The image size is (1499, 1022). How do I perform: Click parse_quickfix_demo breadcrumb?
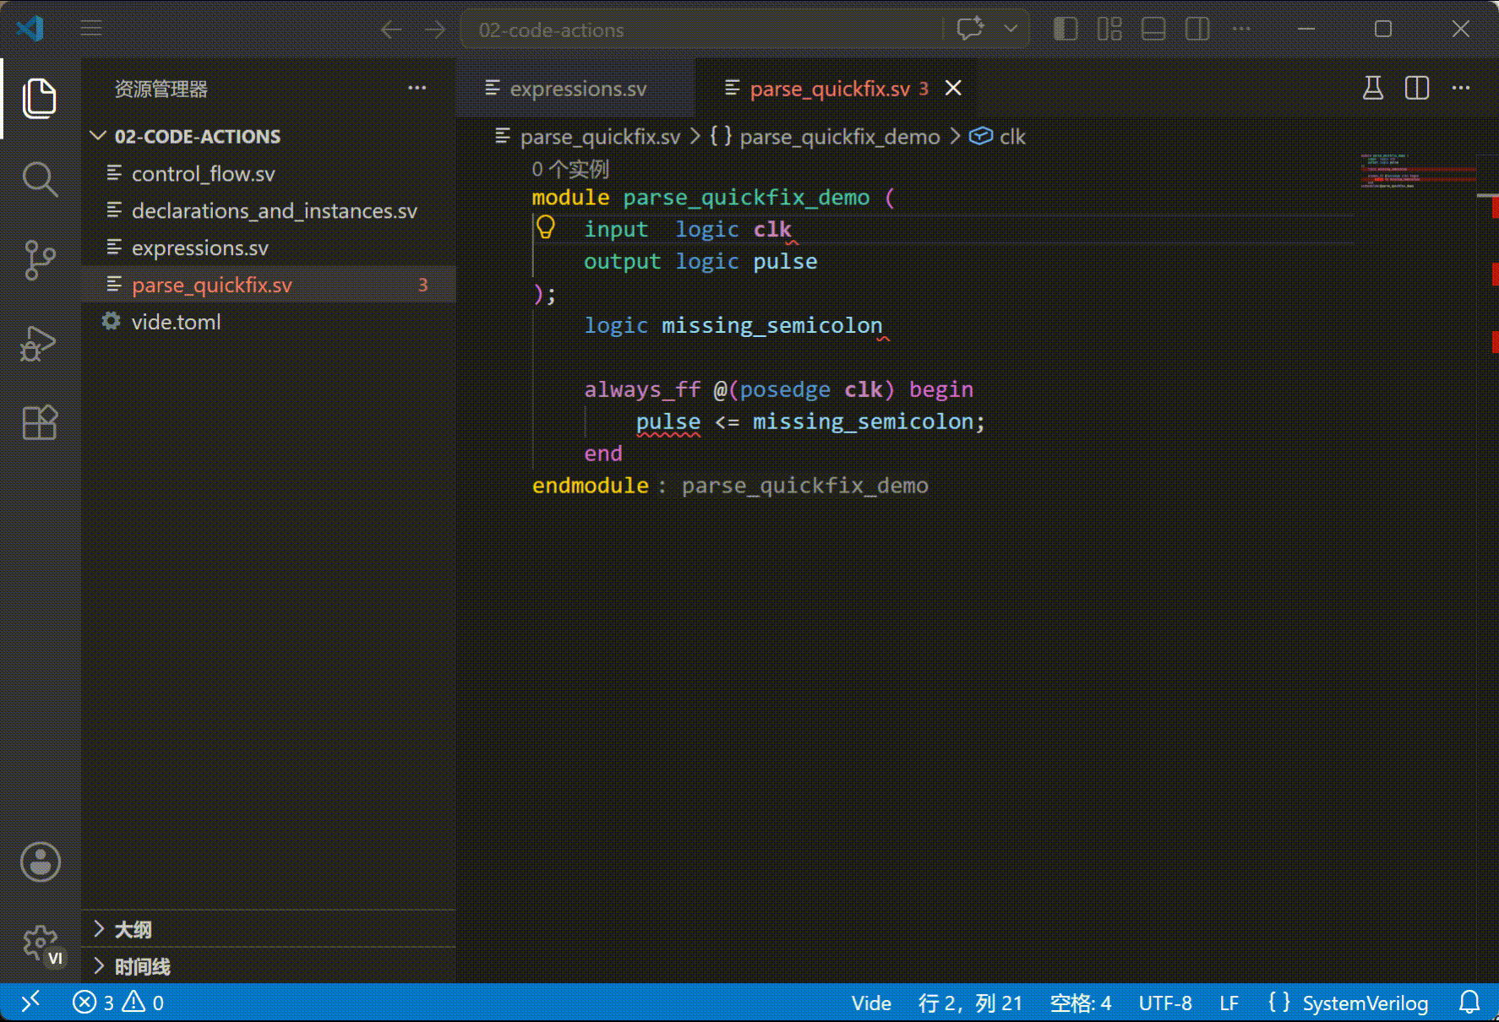point(839,137)
